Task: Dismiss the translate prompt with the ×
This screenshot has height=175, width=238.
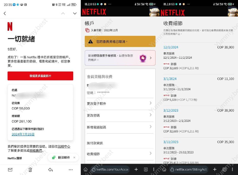Action: tap(74, 157)
